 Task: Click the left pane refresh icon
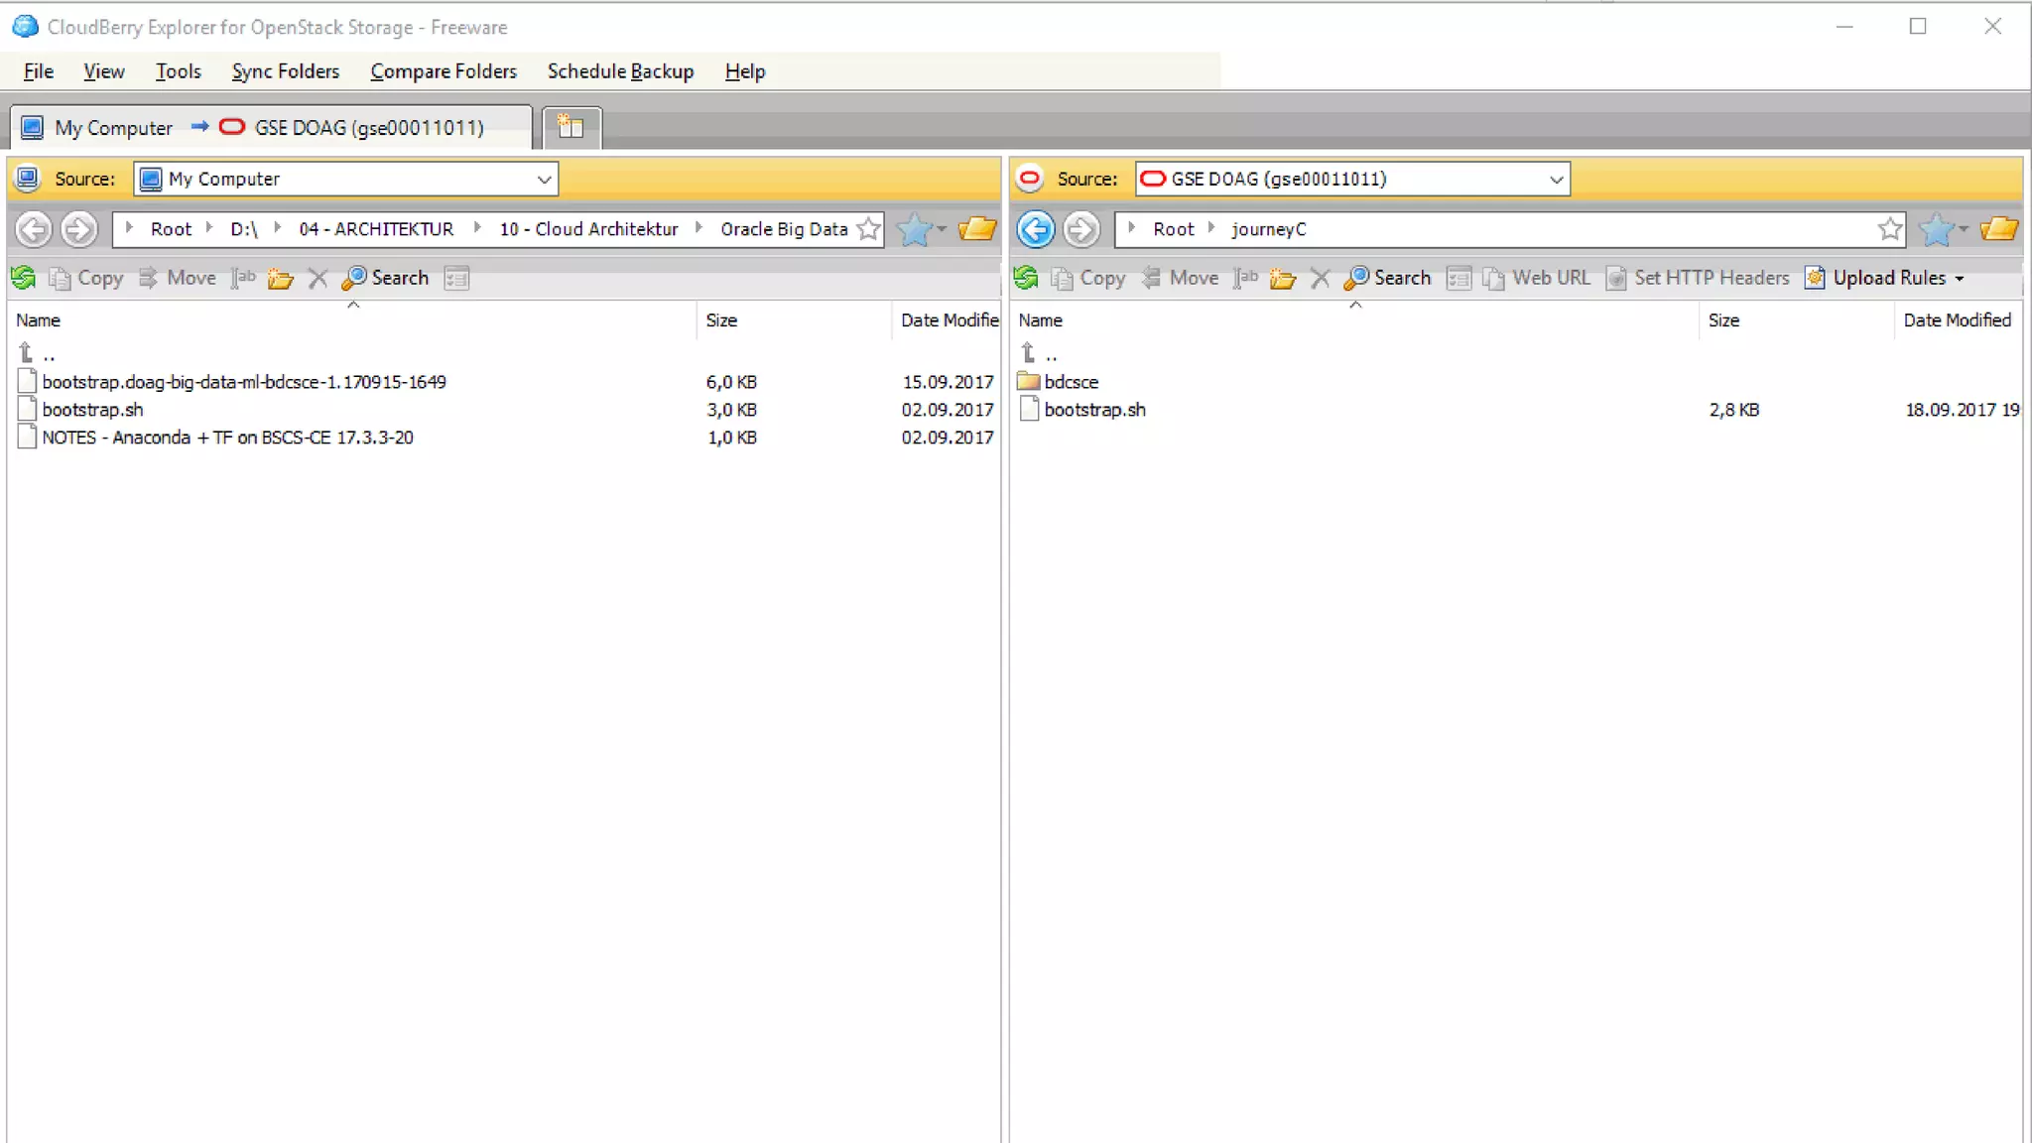(24, 278)
